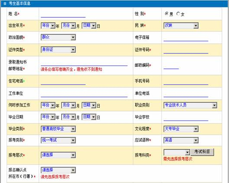229x183 pixels.
Task: Open the 政治面貌 dropdown showing 群众
Action: point(58,37)
